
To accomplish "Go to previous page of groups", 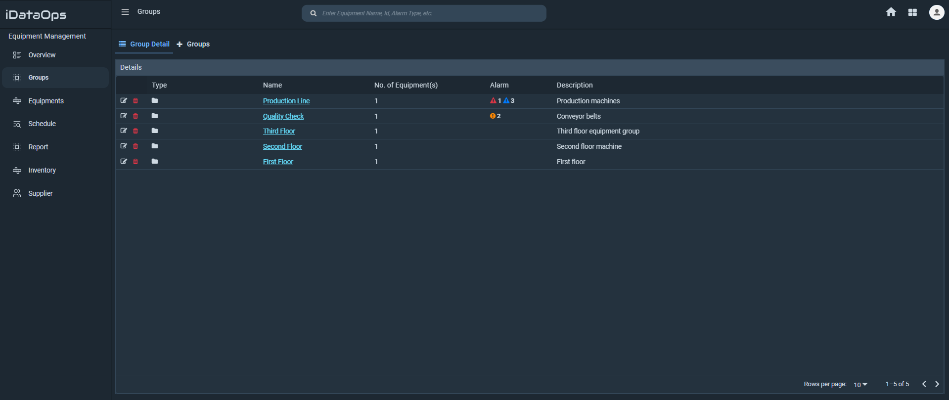I will tap(924, 384).
